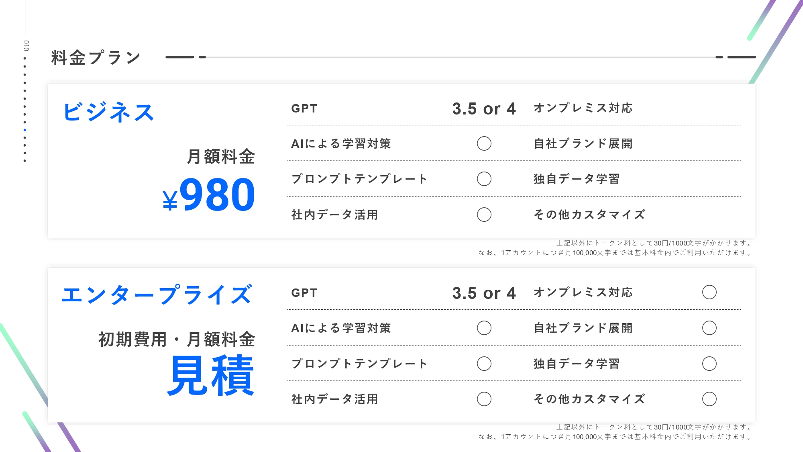The width and height of the screenshot is (803, 452).
Task: Click the circle for プロンプトテンプレート in Enterprise plan
Action: tap(484, 364)
